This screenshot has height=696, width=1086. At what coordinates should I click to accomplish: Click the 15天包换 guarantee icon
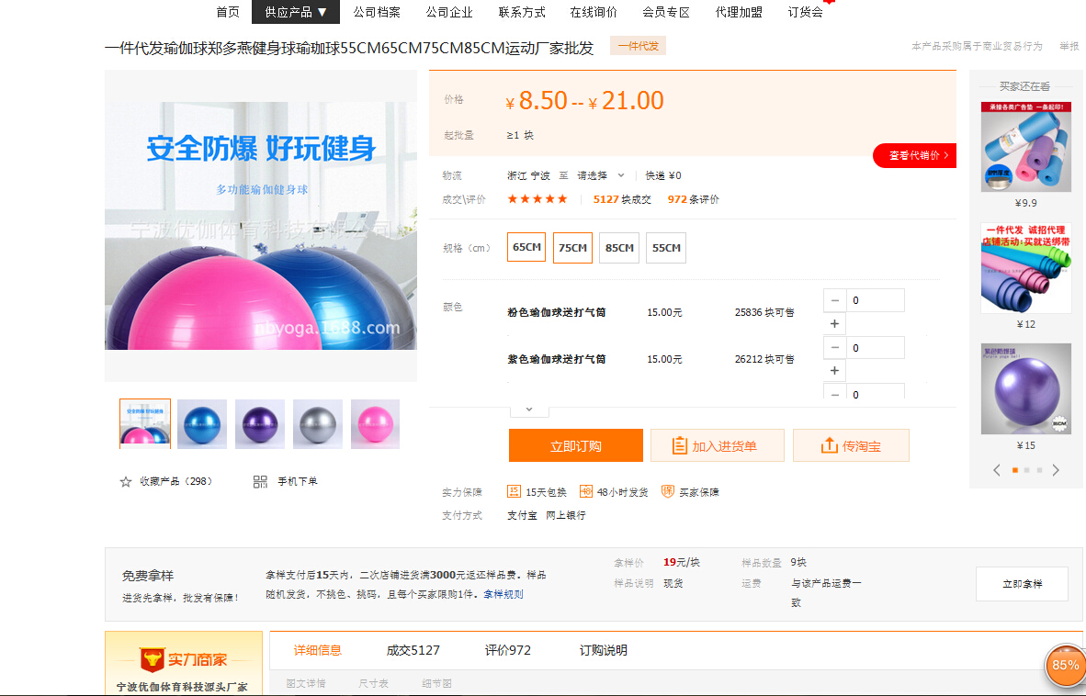click(x=515, y=491)
